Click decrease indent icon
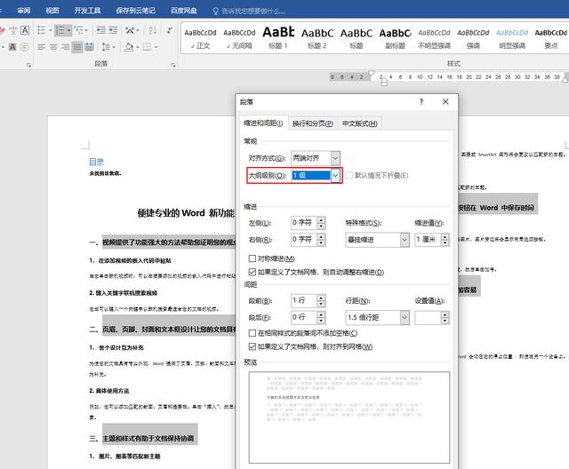Screen dimensions: 569x469 [x=100, y=30]
